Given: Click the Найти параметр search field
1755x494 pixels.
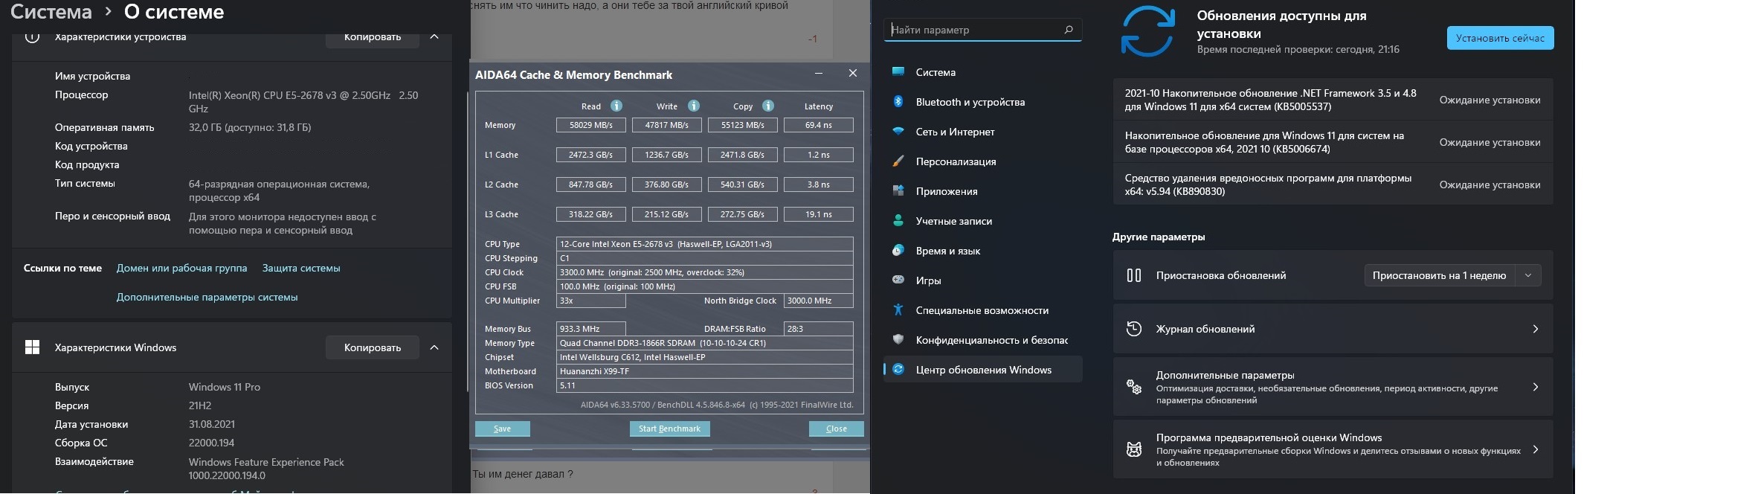Looking at the screenshot, I should 982,30.
